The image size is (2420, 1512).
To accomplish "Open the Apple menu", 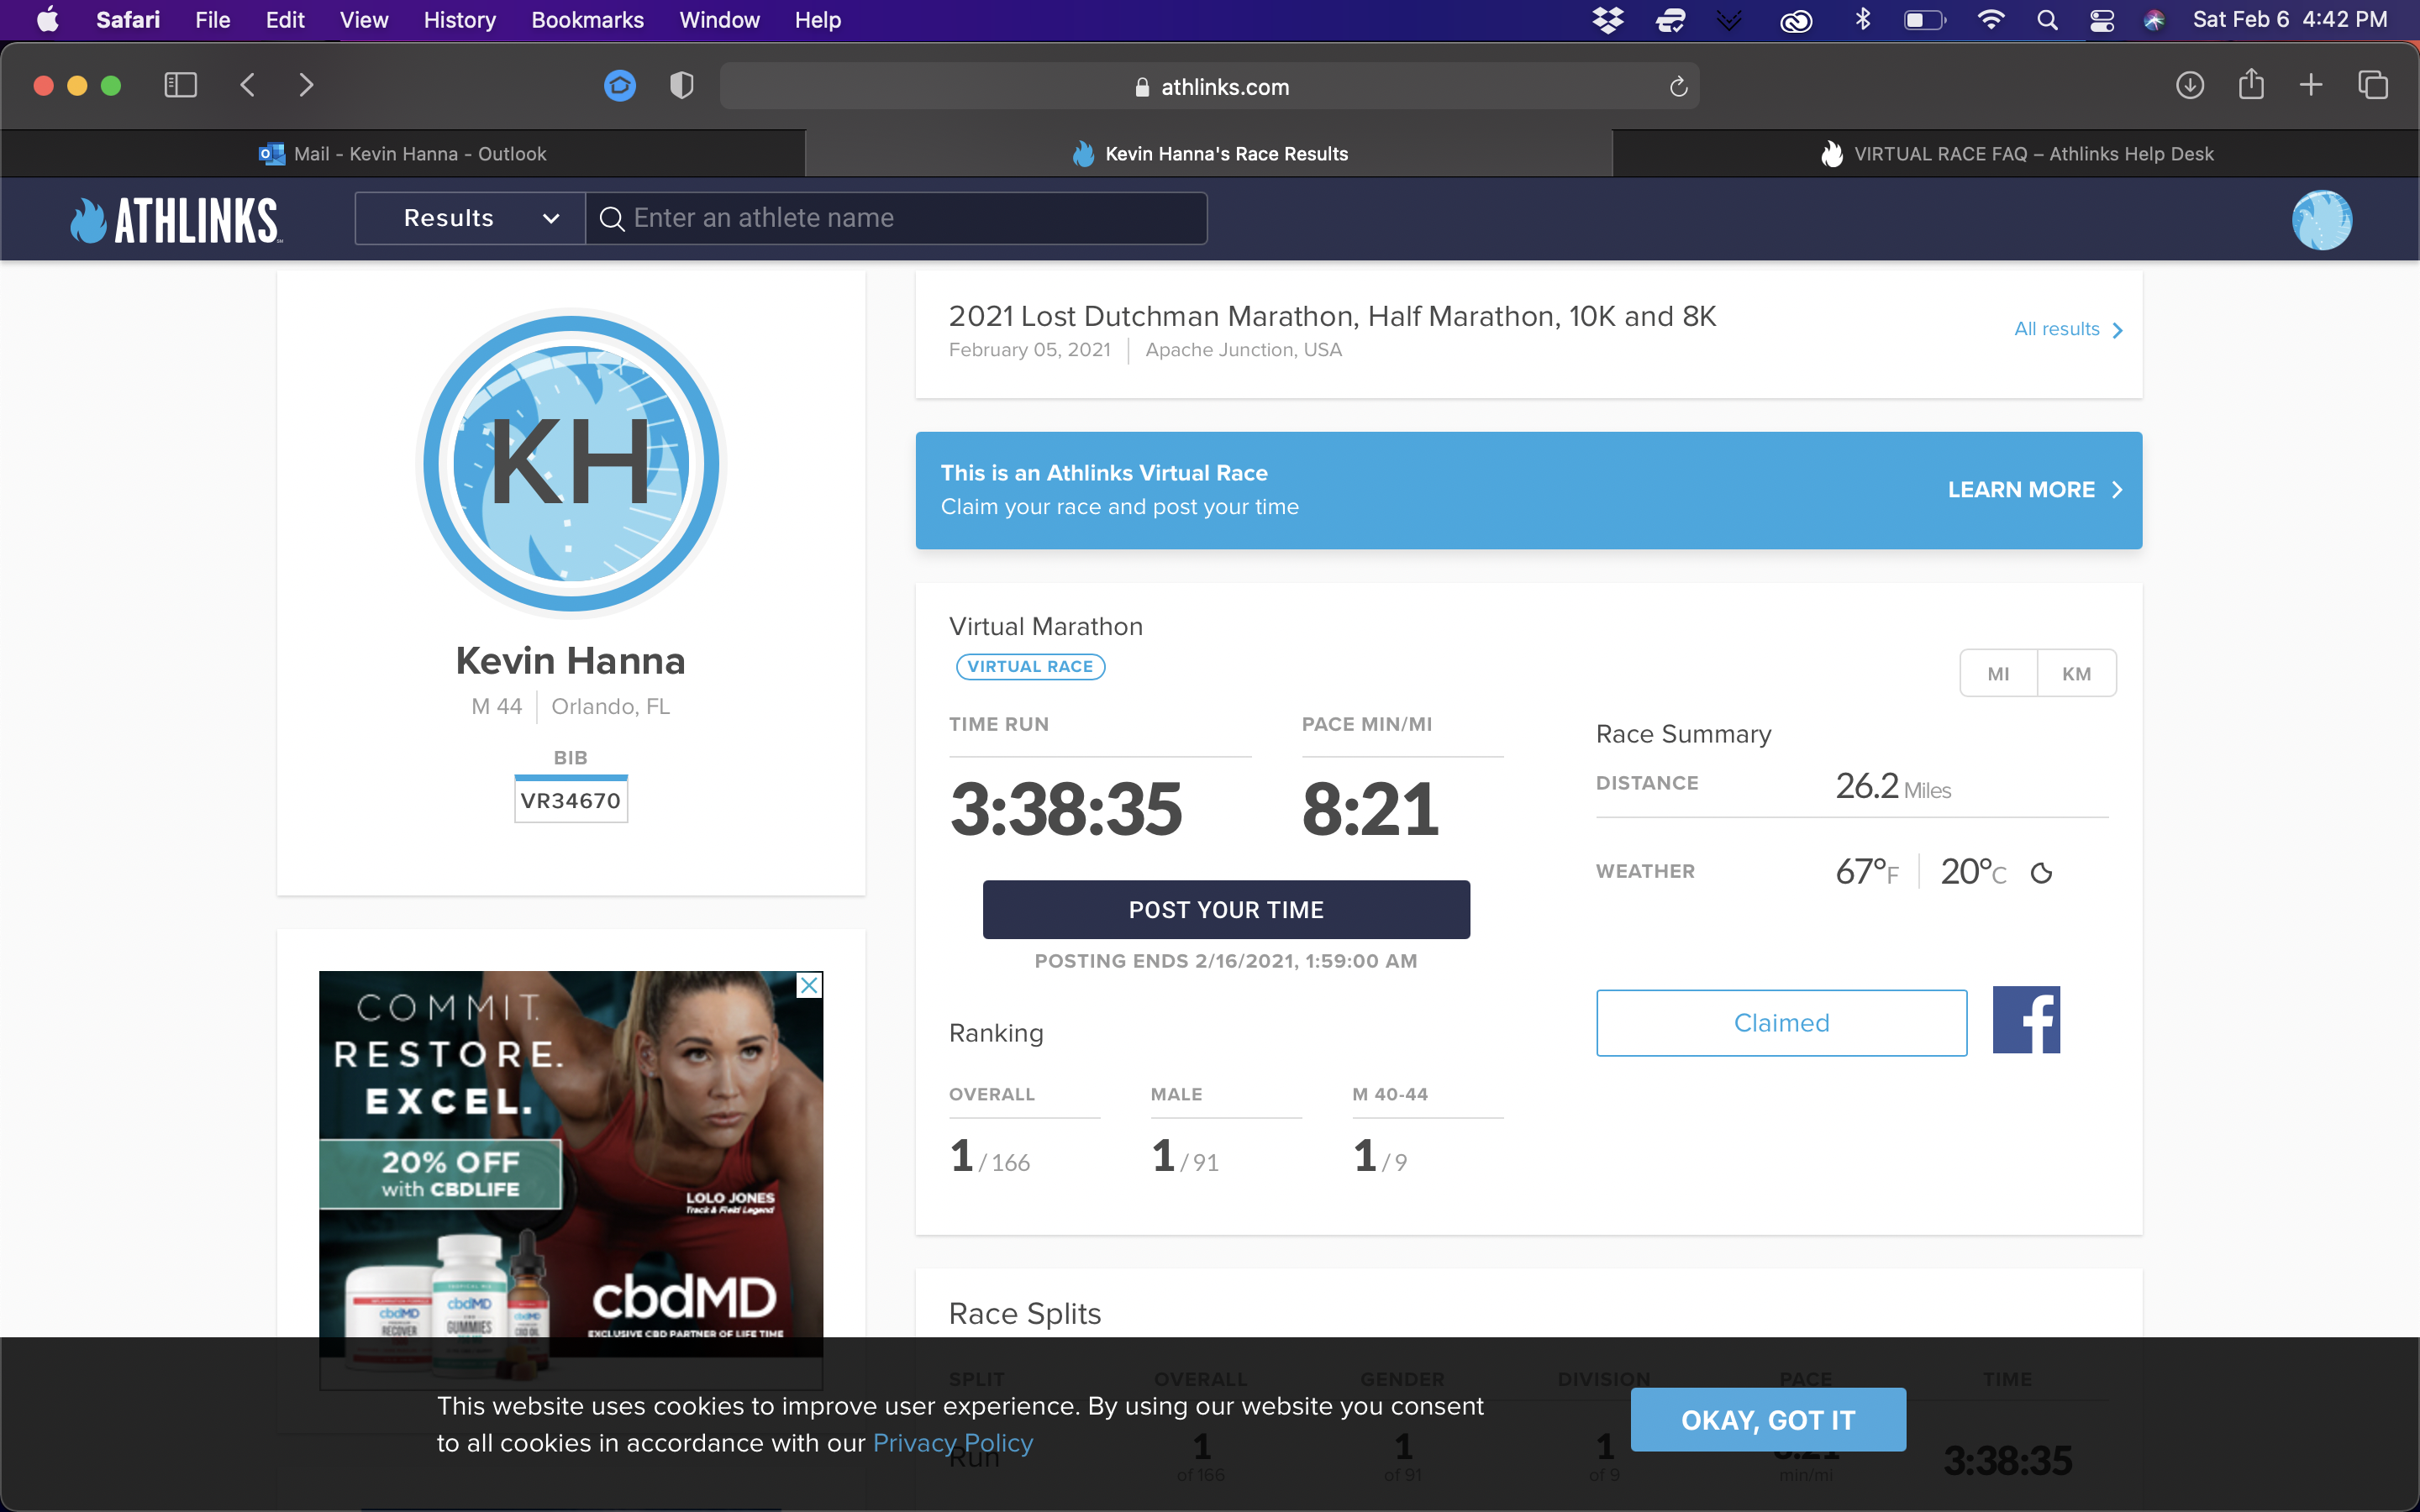I will coord(47,20).
